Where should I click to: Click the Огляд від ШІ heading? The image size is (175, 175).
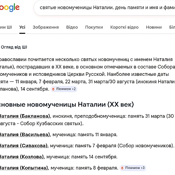[x=14, y=47]
